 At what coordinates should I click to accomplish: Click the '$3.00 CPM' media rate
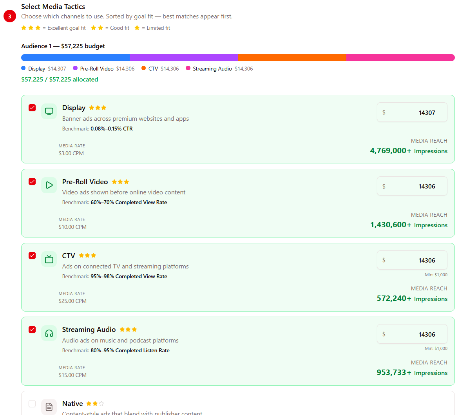tap(71, 153)
